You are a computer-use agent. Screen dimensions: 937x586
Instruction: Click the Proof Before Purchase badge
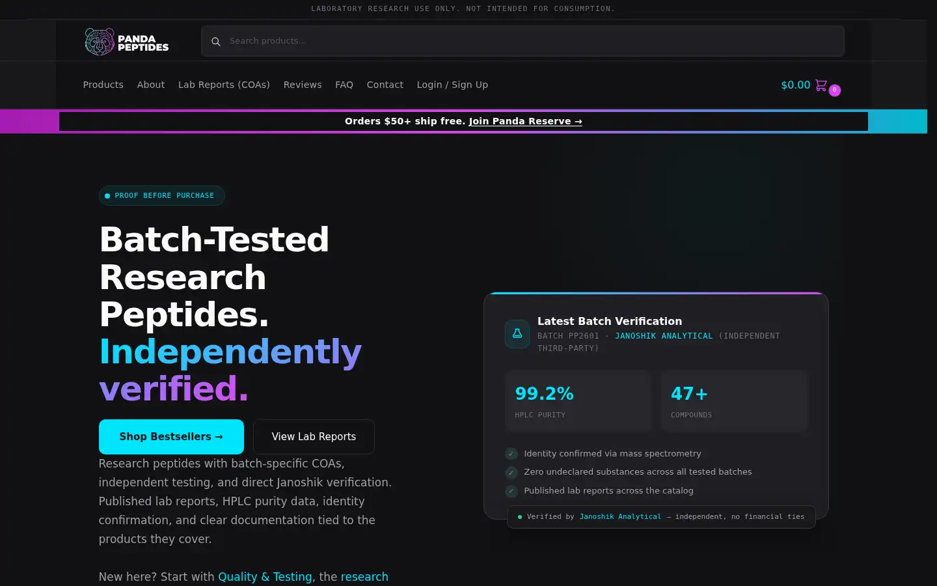tap(162, 196)
